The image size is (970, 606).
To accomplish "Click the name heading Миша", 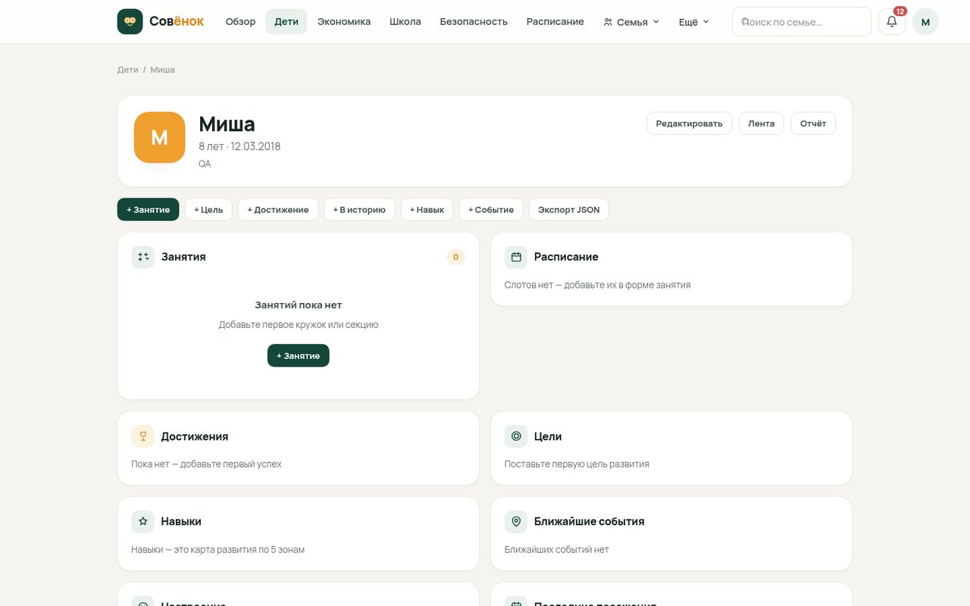I will click(227, 123).
